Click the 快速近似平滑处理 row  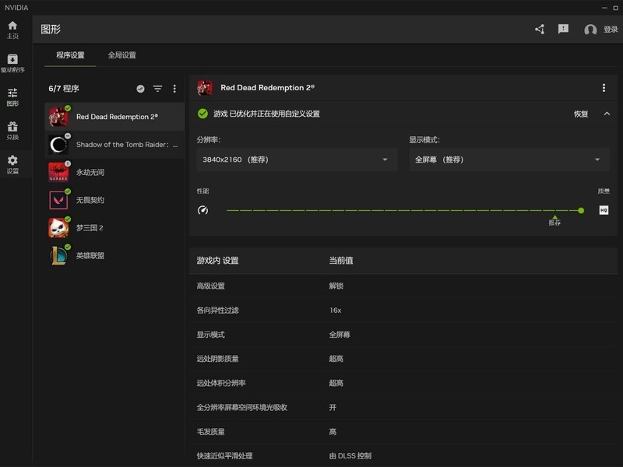pos(403,455)
